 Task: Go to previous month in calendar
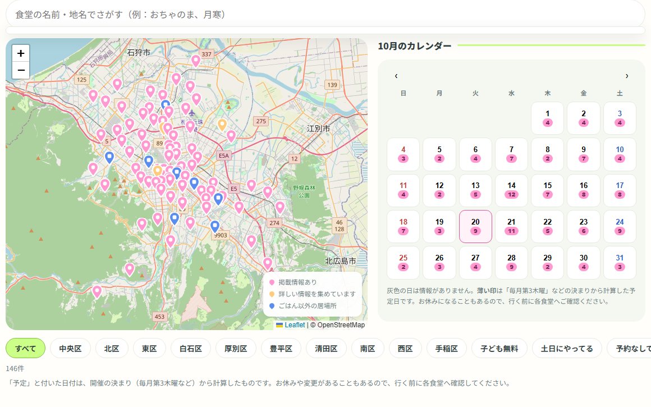tap(396, 76)
